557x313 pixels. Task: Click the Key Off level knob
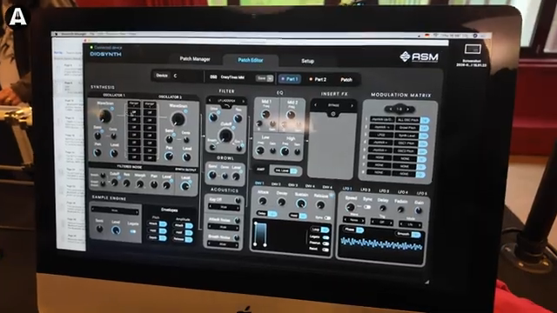point(238,201)
